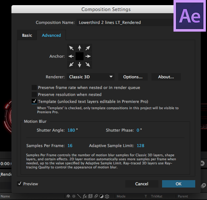Cancel the Composition Settings dialog
Screen dimensions: 207x200
click(x=142, y=184)
